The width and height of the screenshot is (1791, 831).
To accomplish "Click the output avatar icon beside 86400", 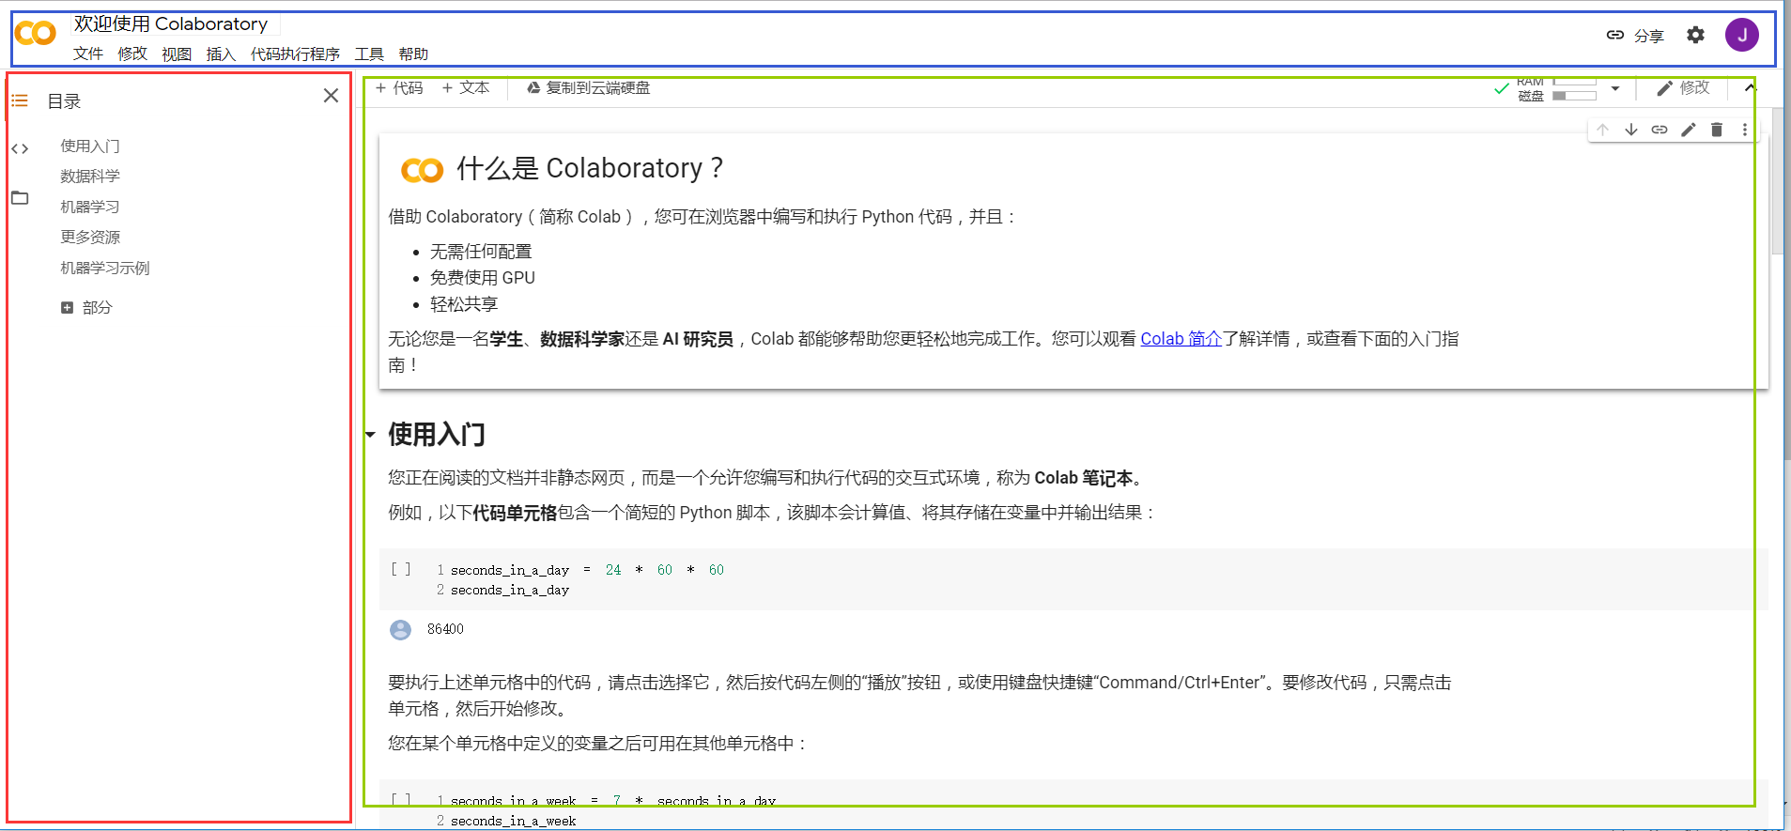I will coord(401,629).
